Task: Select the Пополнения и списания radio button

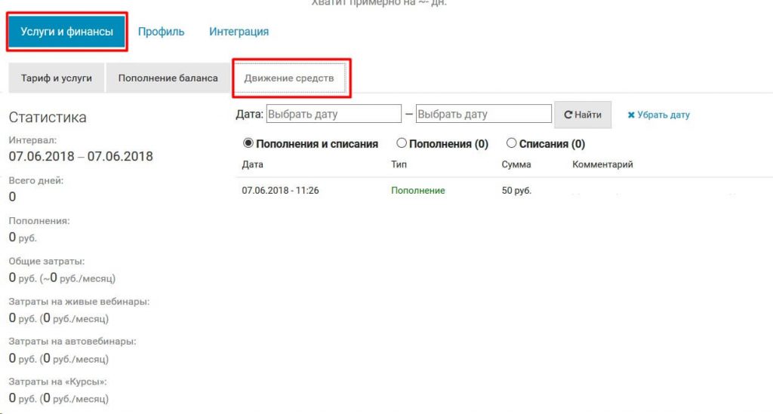Action: [248, 143]
